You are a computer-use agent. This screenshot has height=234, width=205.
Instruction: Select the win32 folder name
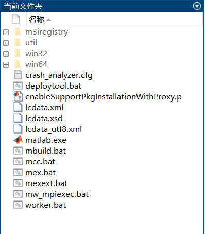point(36,54)
